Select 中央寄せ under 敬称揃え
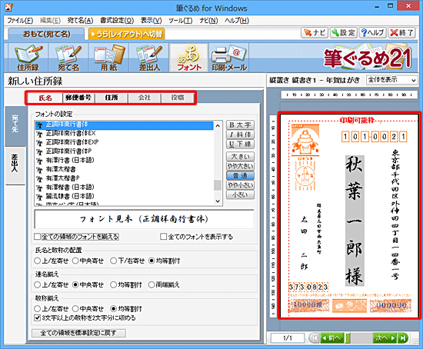Image resolution: width=423 pixels, height=349 pixels. tap(75, 308)
